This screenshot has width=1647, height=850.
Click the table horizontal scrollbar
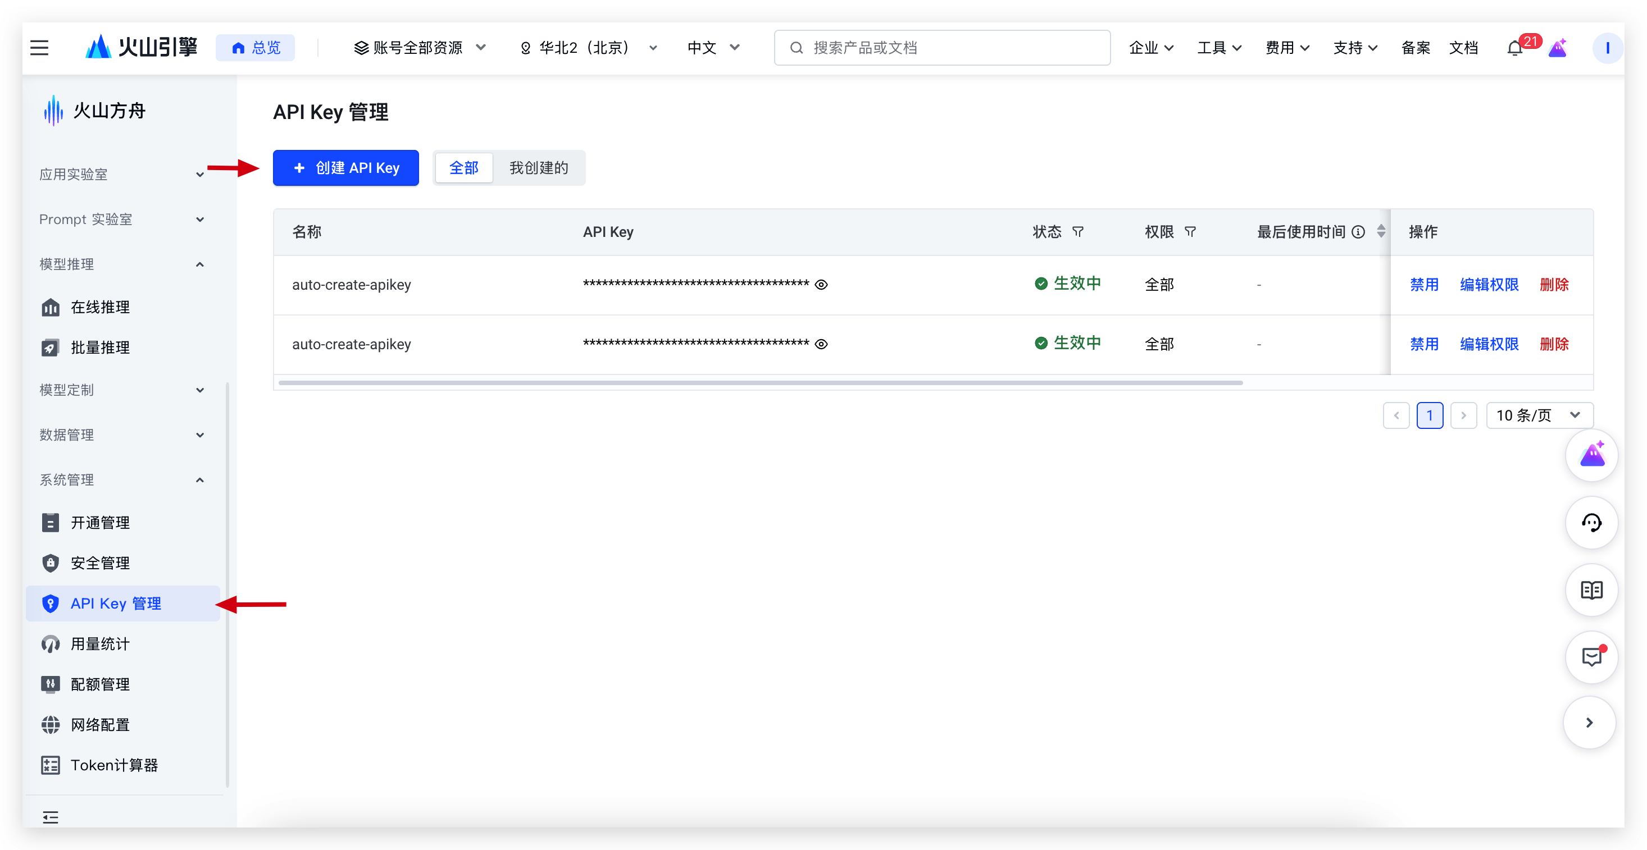click(761, 383)
